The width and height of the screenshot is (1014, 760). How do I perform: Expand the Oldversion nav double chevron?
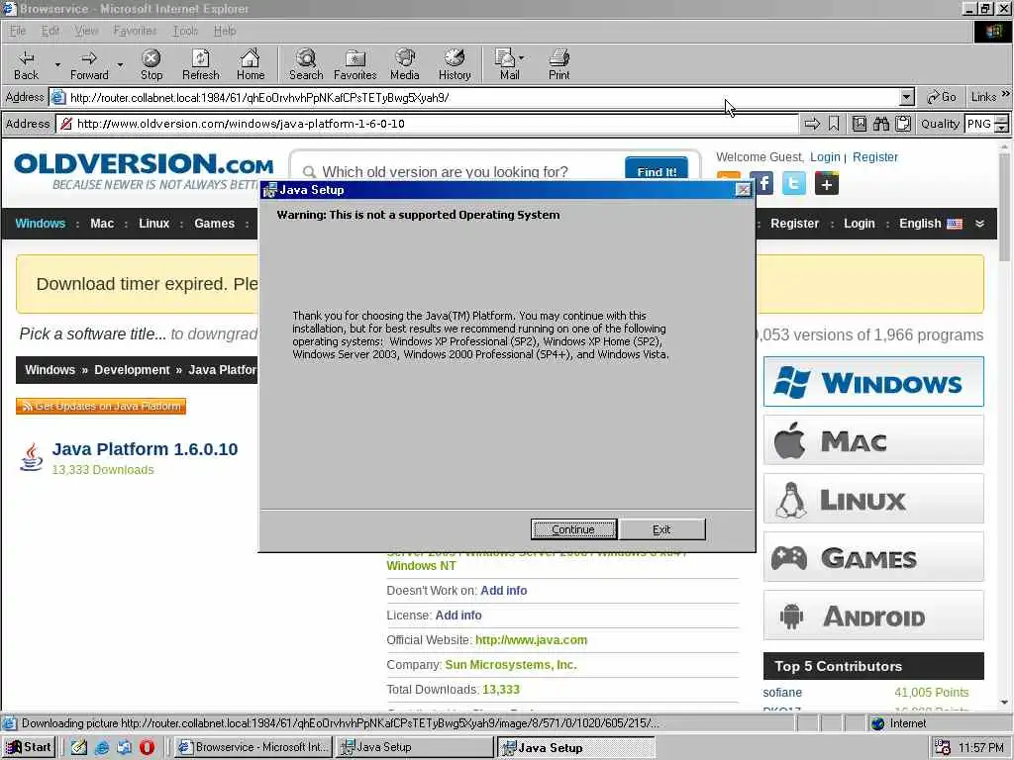click(x=979, y=224)
